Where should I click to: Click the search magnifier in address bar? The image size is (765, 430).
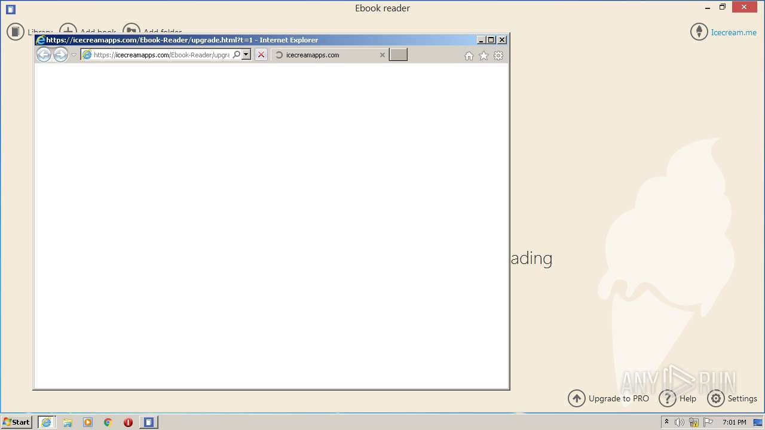coord(237,55)
